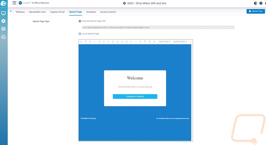
Task: Click the outdent editor icon
Action: tap(113, 42)
